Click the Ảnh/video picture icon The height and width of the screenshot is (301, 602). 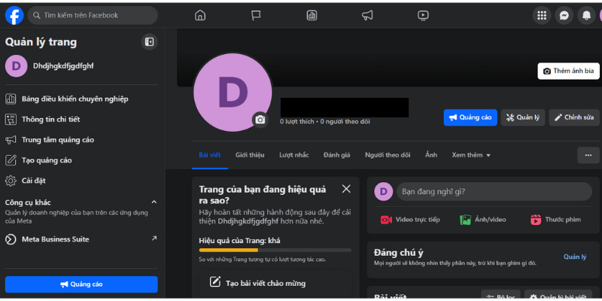point(465,220)
